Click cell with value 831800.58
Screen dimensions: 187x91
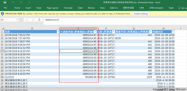point(78,77)
